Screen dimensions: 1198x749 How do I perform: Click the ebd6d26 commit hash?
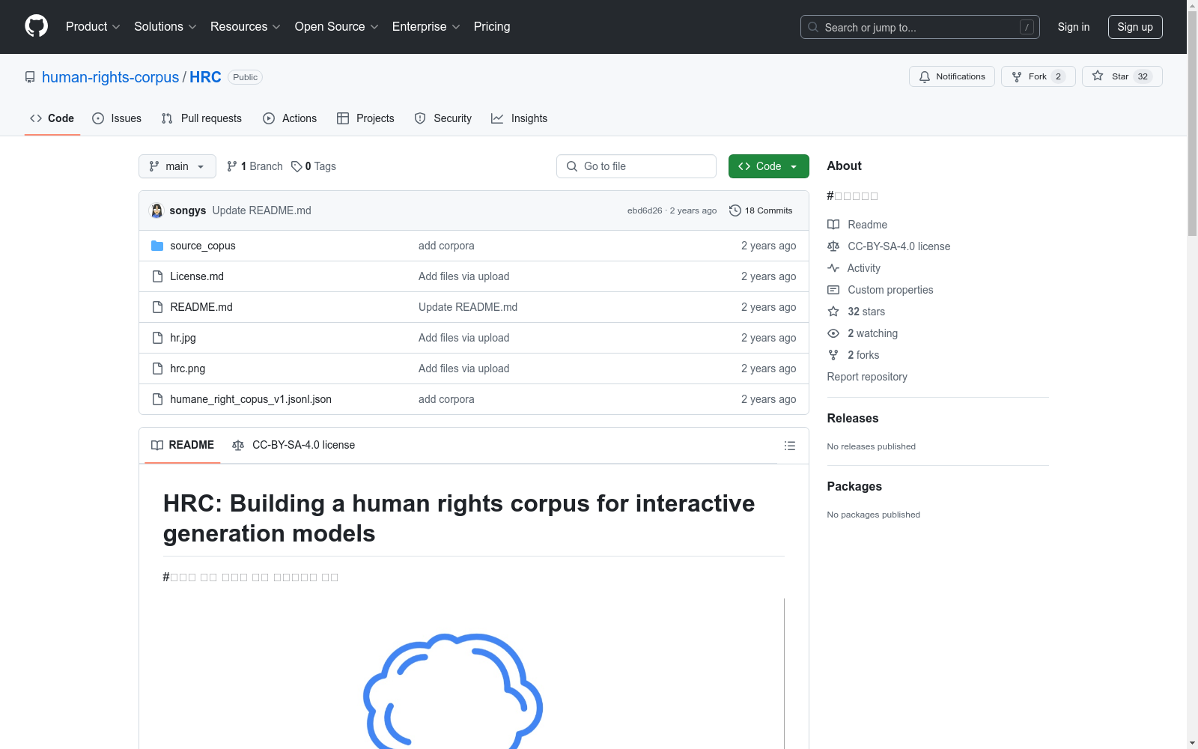pos(645,210)
